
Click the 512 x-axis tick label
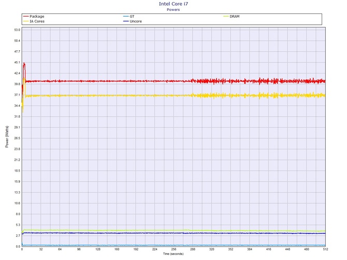[x=325, y=249]
